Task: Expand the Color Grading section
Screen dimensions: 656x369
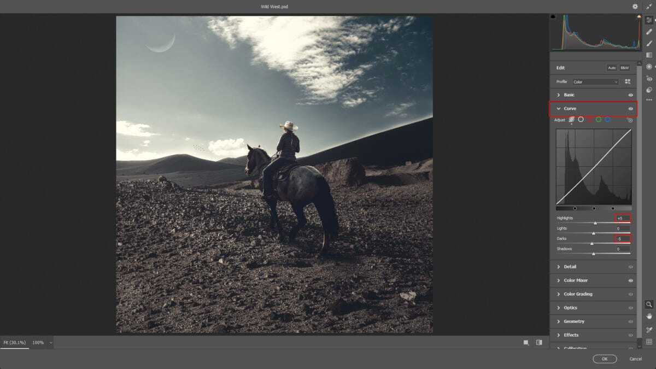Action: 578,294
